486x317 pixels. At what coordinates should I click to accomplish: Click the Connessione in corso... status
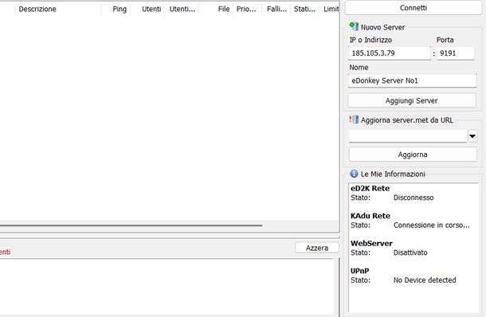pos(432,225)
